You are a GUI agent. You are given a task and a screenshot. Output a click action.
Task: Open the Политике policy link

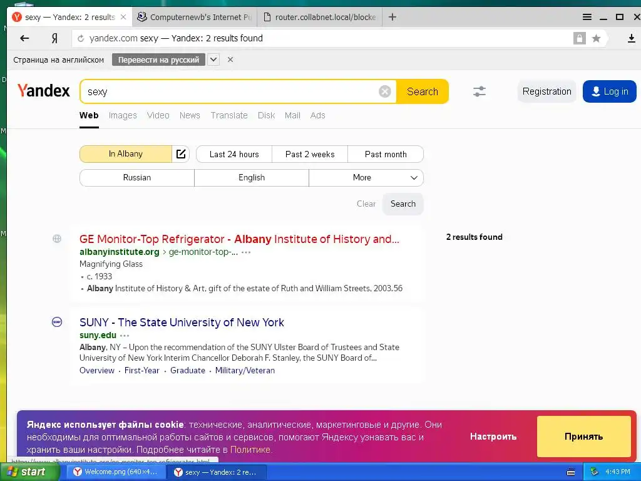(x=250, y=450)
